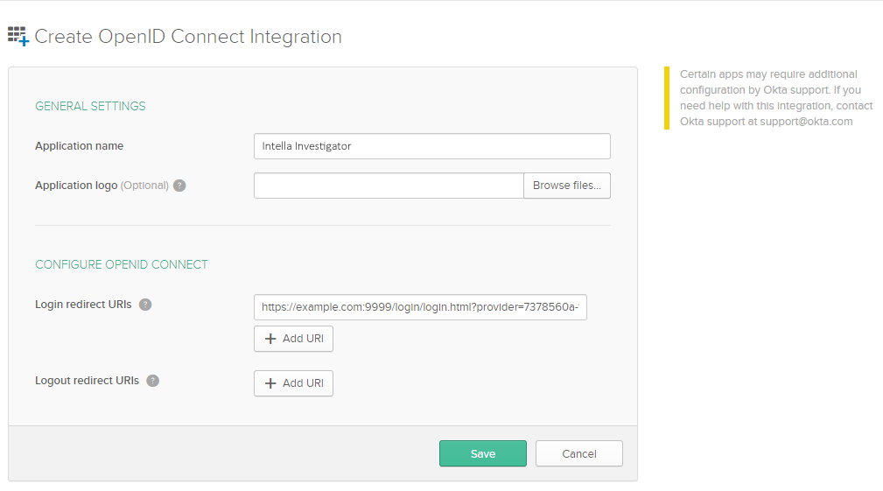Open help tooltip for Login redirect URIs

tap(145, 305)
